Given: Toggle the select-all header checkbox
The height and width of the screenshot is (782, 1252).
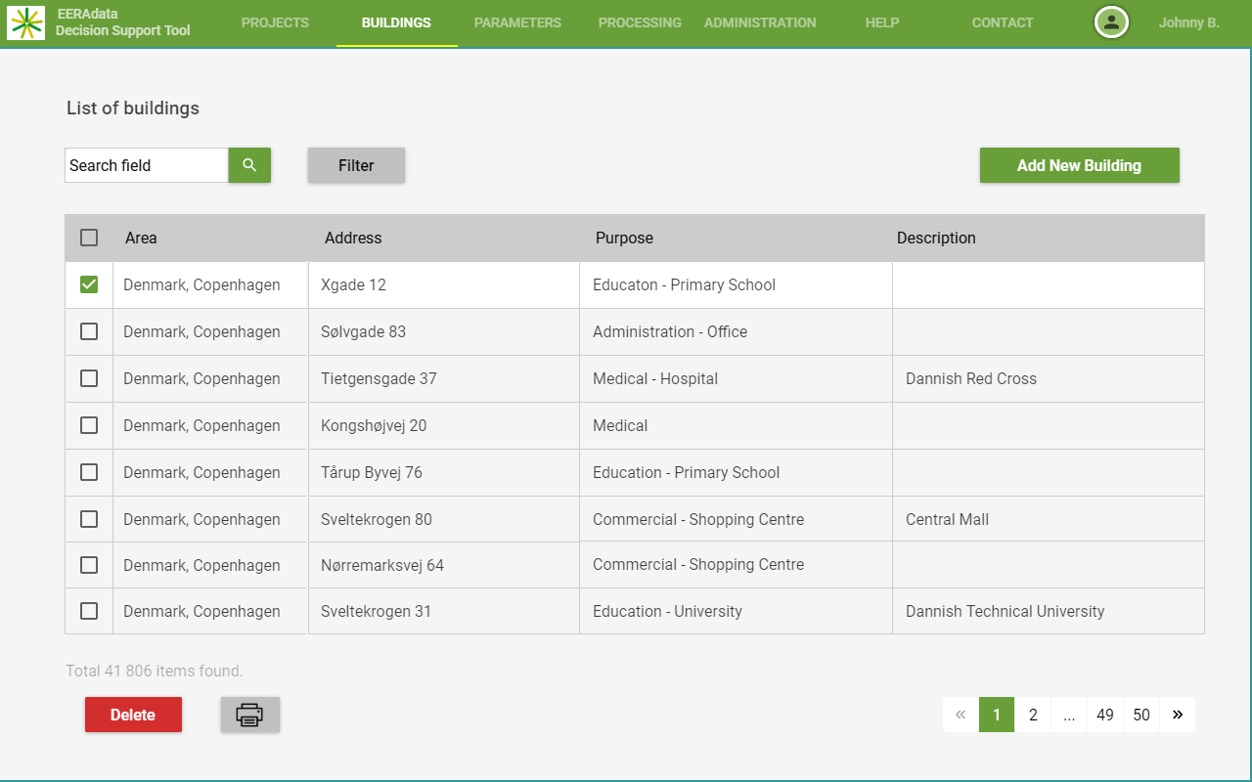Looking at the screenshot, I should 89,238.
